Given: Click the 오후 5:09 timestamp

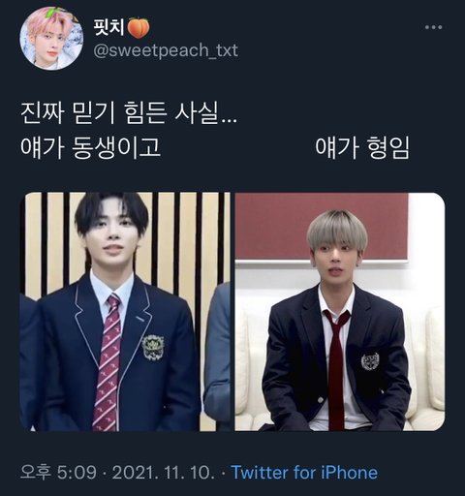Looking at the screenshot, I should tap(58, 473).
